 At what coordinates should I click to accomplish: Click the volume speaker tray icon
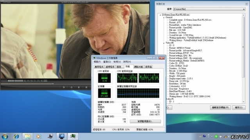[229, 136]
